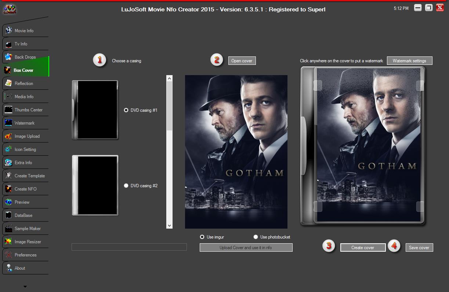
Task: Switch to the Back Drops tab
Action: (x=25, y=57)
